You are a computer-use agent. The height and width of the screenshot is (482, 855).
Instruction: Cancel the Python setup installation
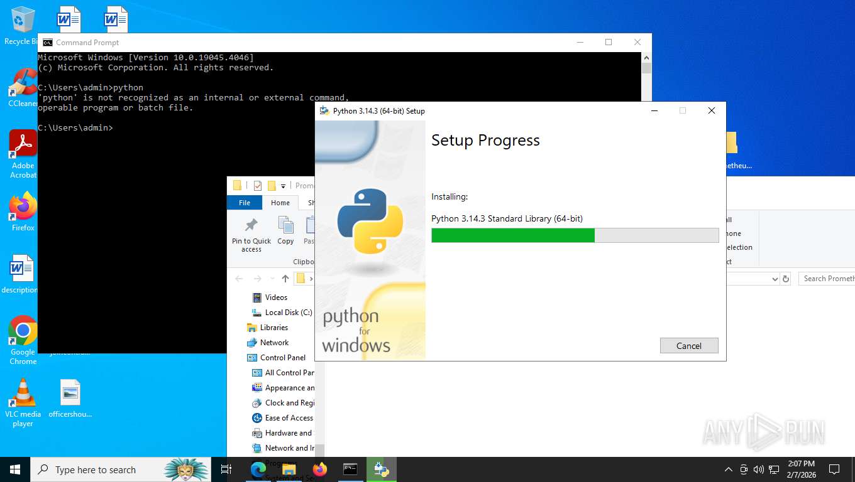(689, 346)
